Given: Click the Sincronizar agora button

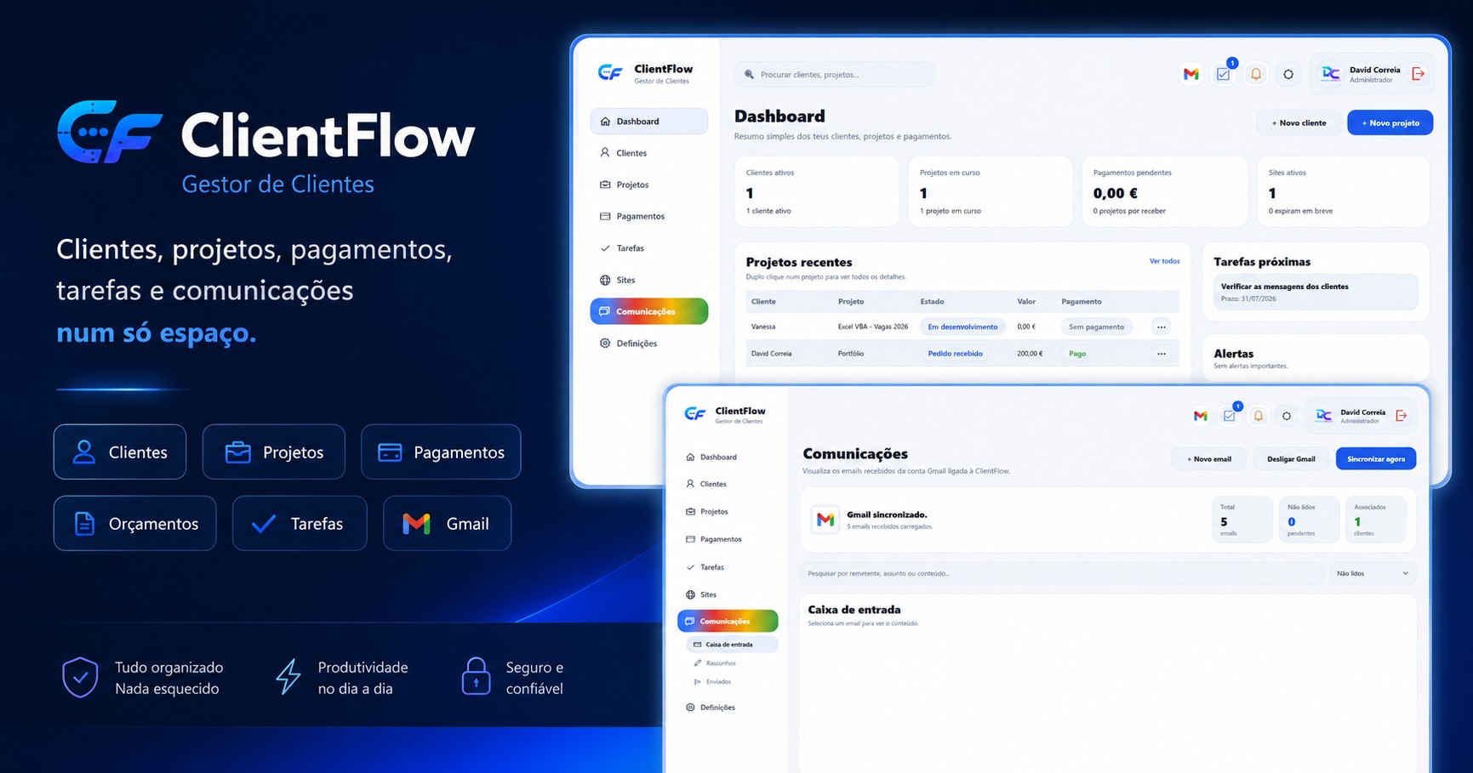Looking at the screenshot, I should pos(1376,459).
